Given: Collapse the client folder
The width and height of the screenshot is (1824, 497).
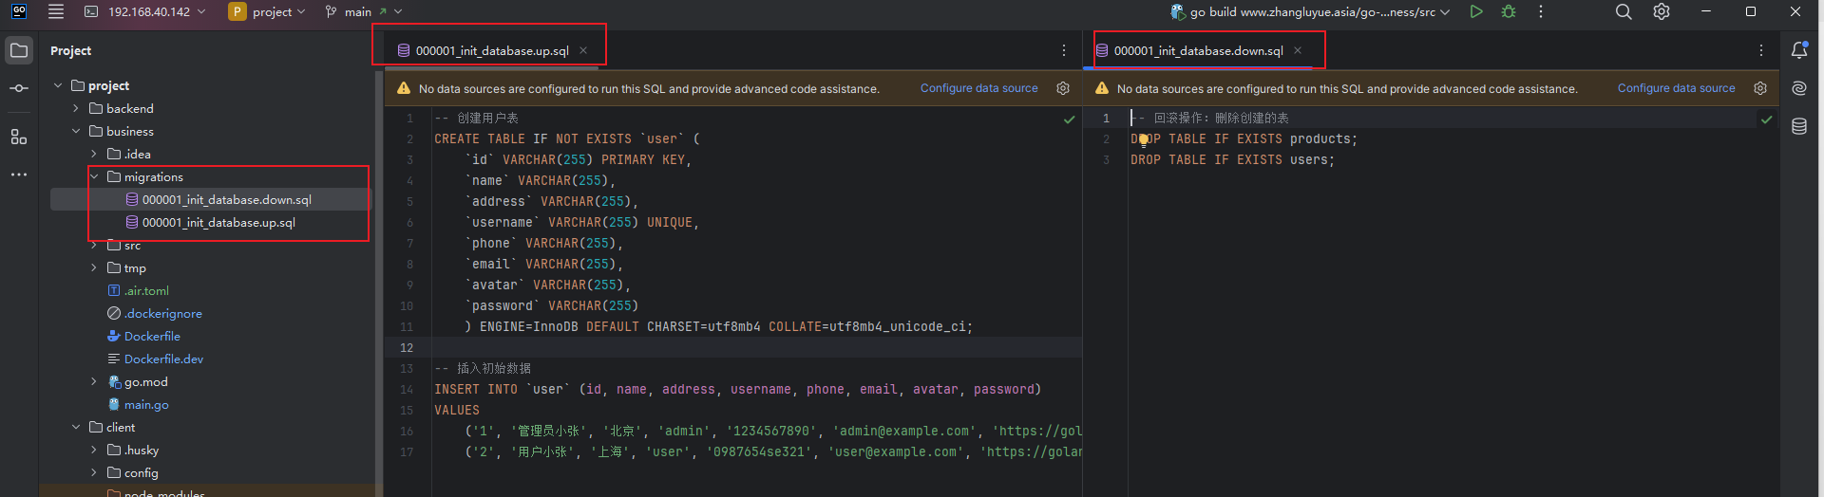Looking at the screenshot, I should pos(76,427).
